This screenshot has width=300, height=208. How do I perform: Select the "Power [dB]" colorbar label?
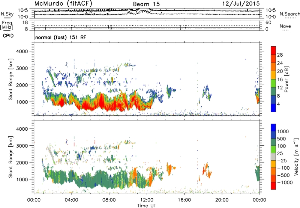[x=286, y=79]
